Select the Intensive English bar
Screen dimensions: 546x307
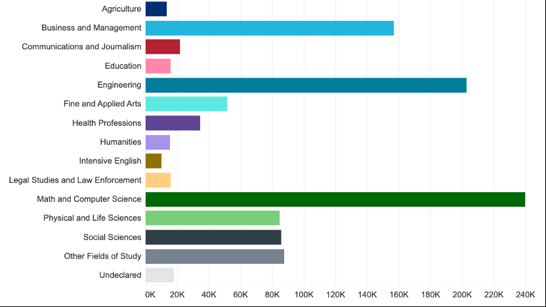click(154, 161)
